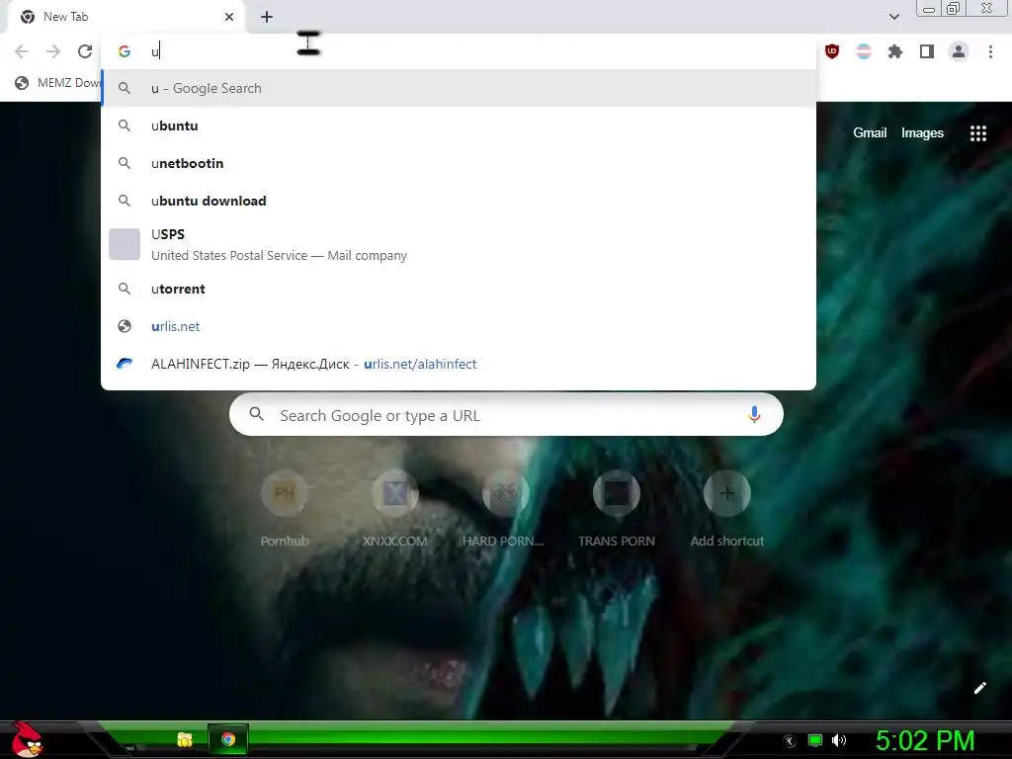This screenshot has width=1012, height=759.
Task: Choose the USPS Mail company suggestion
Action: (x=459, y=245)
